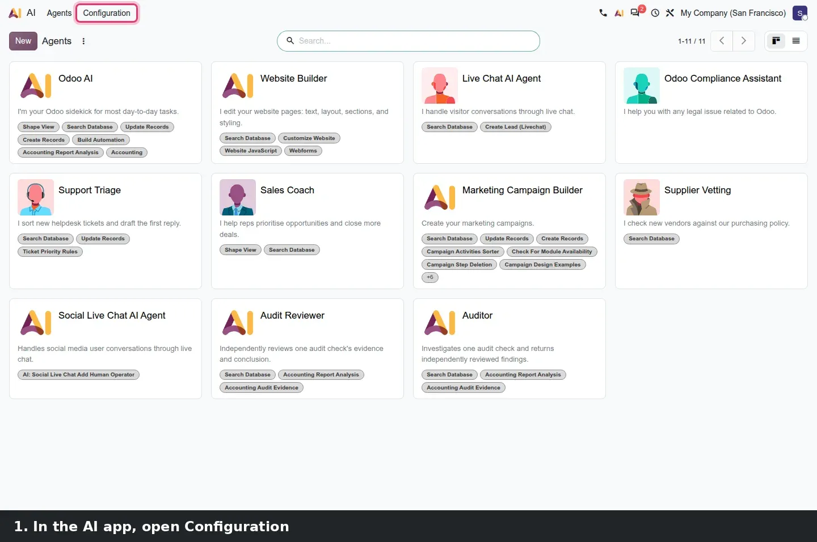Click the Build Automation tag
This screenshot has width=817, height=542.
coord(101,140)
